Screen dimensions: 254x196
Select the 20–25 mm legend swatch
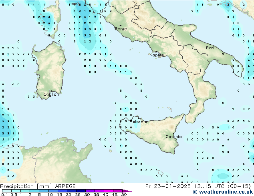coord(71,191)
